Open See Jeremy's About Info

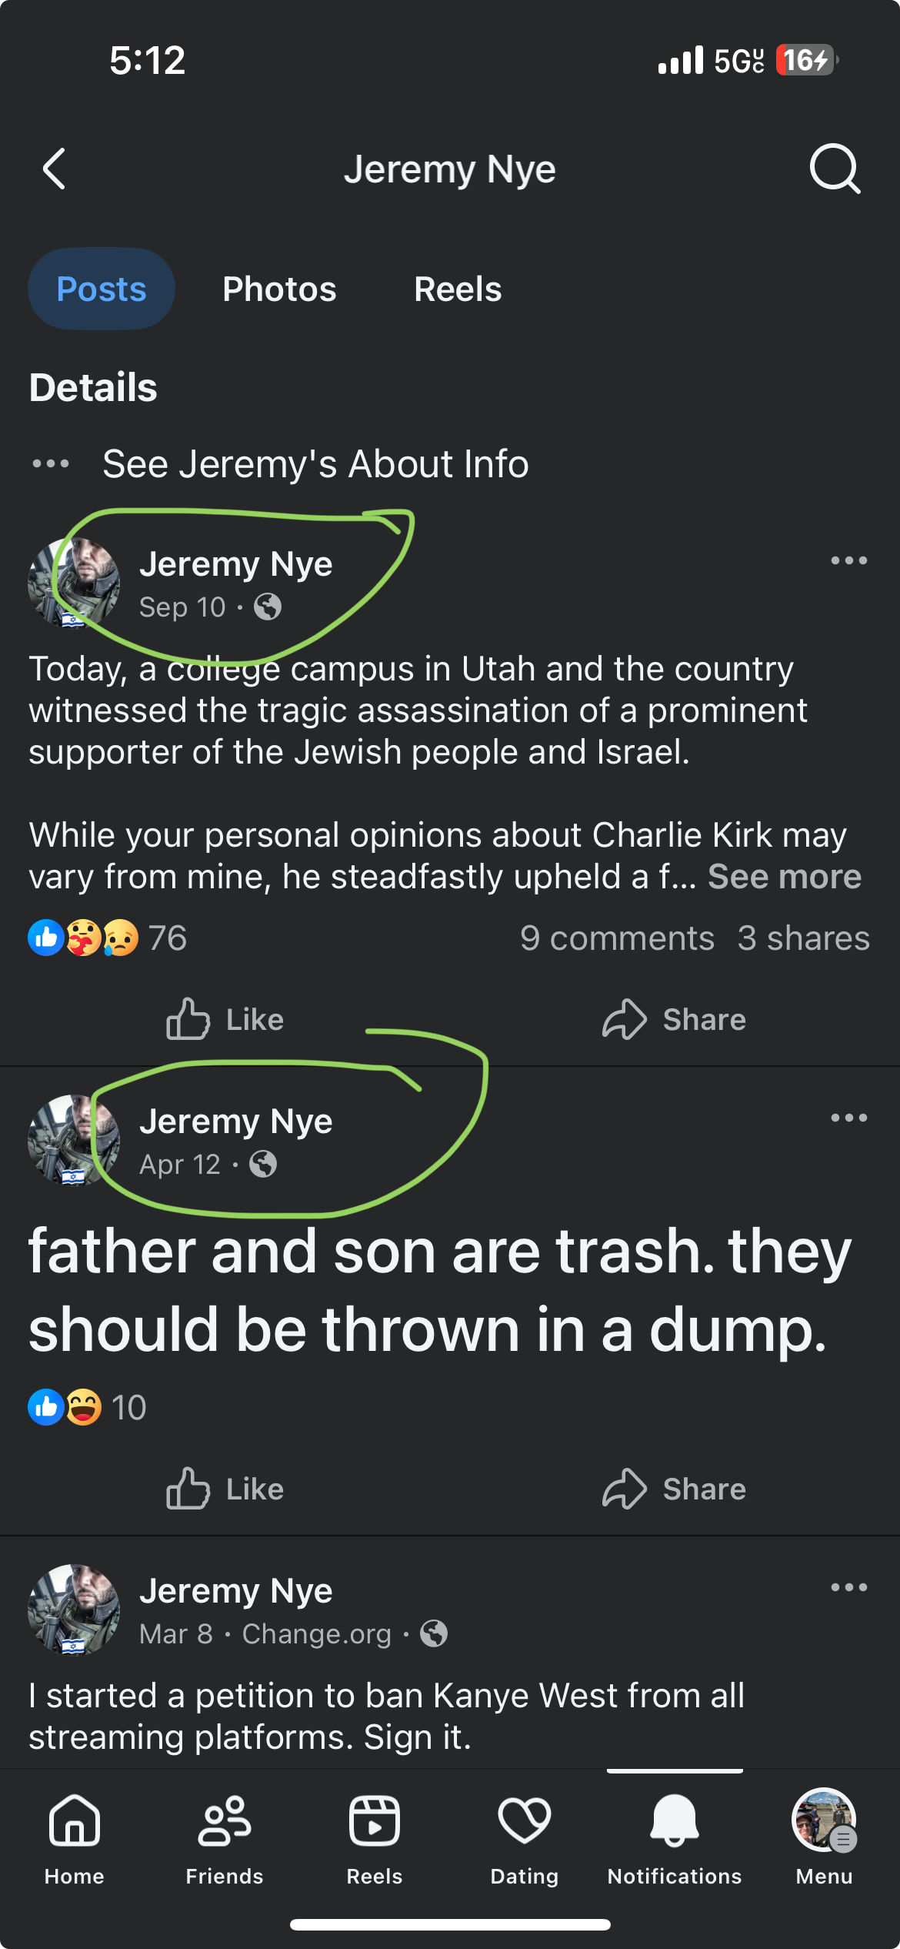point(315,463)
